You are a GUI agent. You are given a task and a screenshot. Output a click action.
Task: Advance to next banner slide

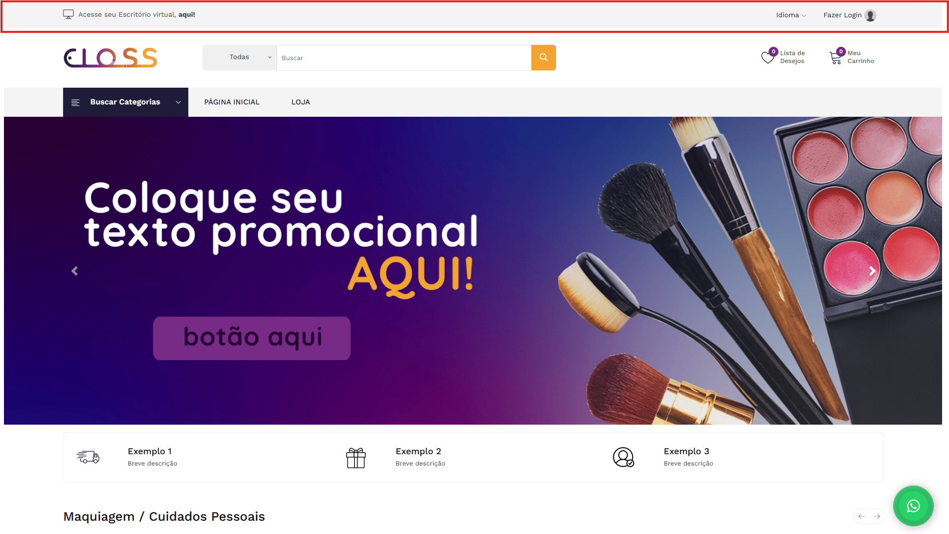pos(872,271)
